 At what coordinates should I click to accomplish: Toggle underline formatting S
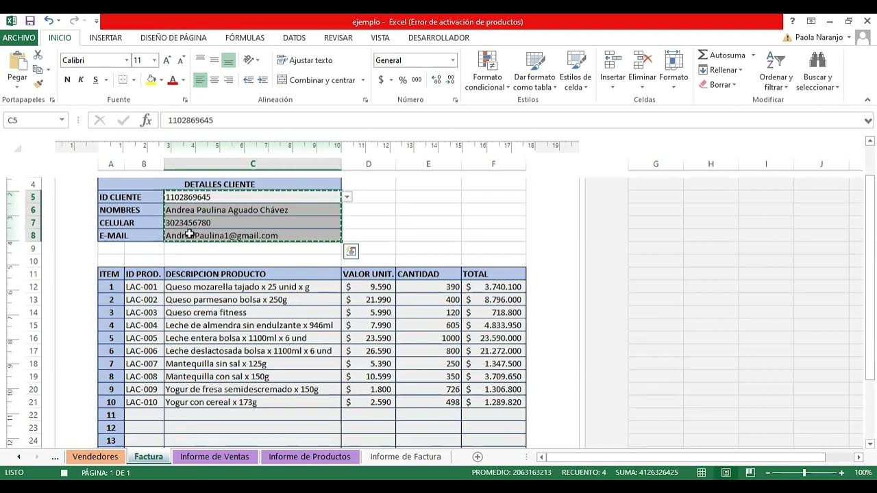coord(95,80)
